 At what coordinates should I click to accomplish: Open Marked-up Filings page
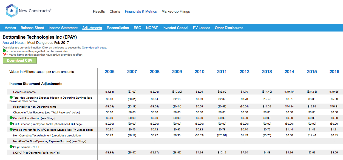(x=176, y=12)
